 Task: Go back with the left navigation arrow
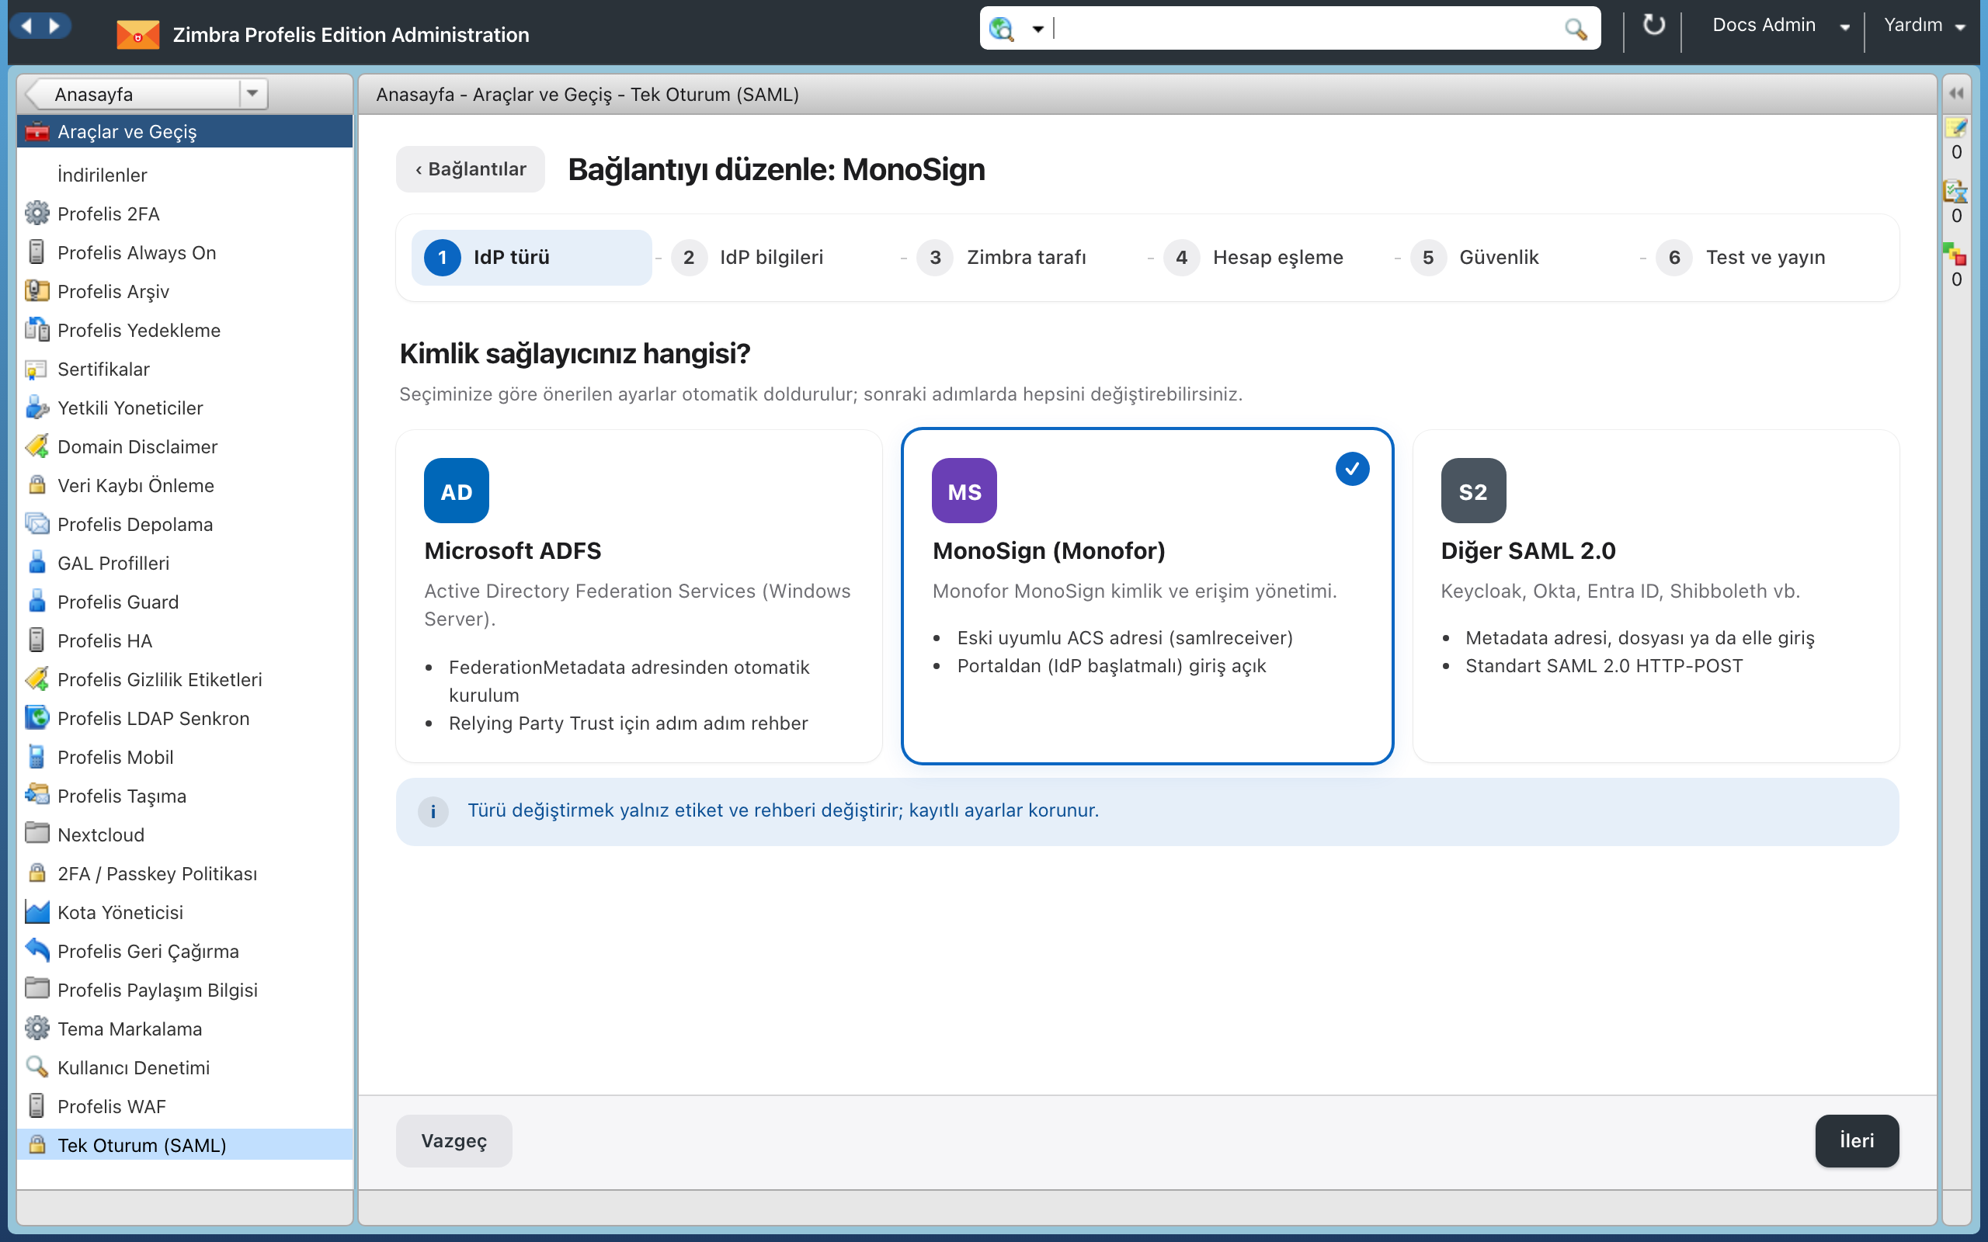pos(27,26)
